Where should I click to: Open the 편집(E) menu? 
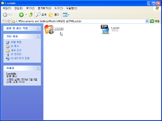click(x=18, y=8)
